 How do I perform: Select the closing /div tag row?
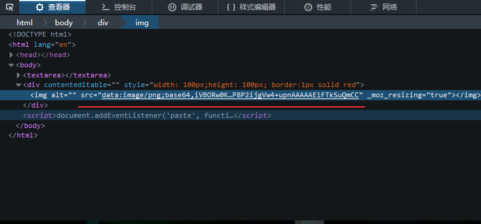coord(36,105)
